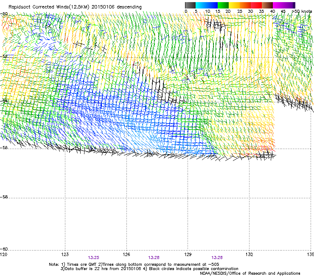314x276 pixels.
Task: Select the orange 25–30 knots legend segment
Action: pyautogui.click(x=245, y=5)
